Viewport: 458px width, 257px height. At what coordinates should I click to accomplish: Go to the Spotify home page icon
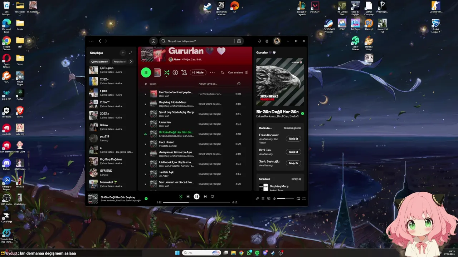154,41
